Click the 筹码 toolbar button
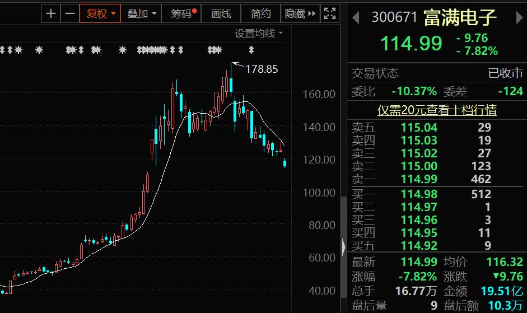This screenshot has width=527, height=313. coord(181,13)
